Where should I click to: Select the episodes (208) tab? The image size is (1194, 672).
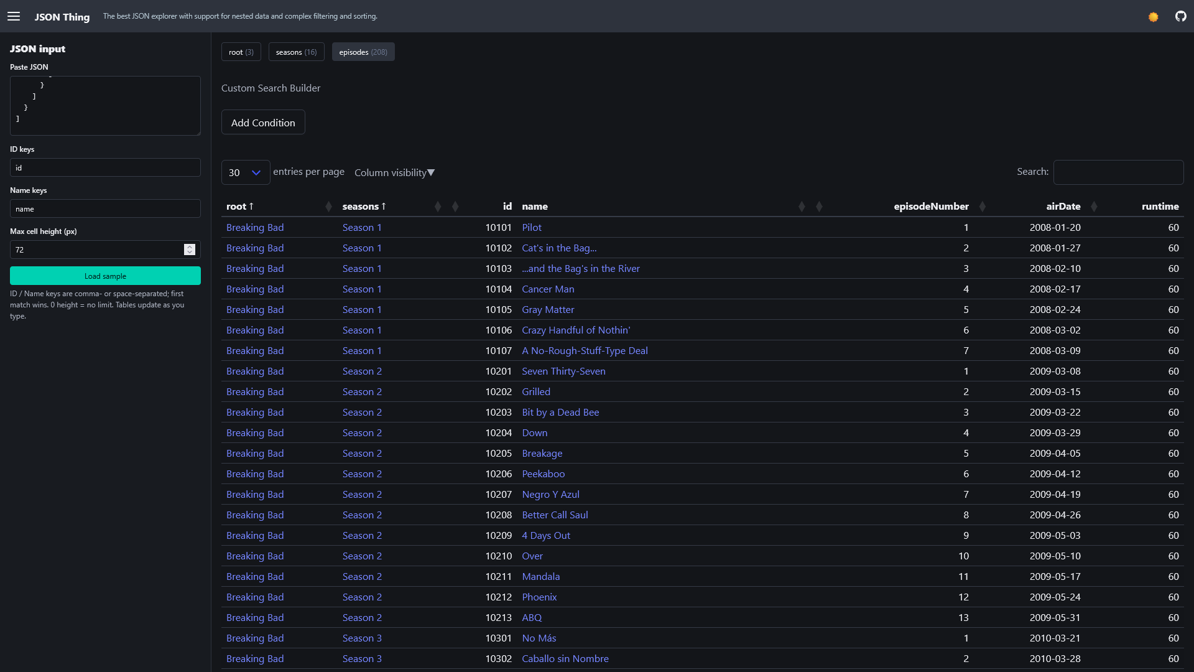(363, 52)
